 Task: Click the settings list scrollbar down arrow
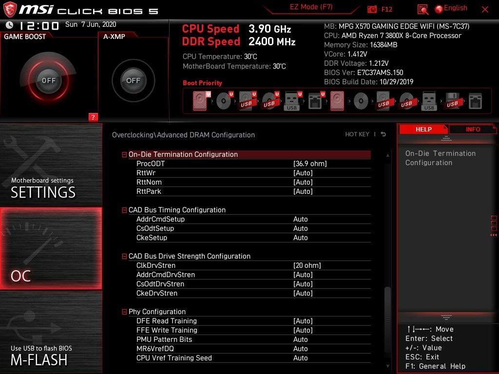pos(387,366)
